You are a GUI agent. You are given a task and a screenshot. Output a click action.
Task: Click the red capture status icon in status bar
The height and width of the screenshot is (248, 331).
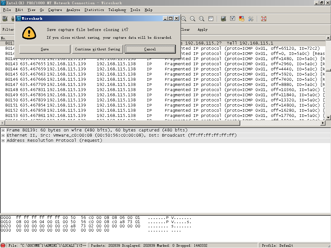click(x=3, y=245)
